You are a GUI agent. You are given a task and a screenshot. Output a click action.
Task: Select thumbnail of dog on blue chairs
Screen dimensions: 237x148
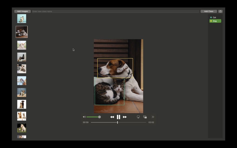(22, 81)
